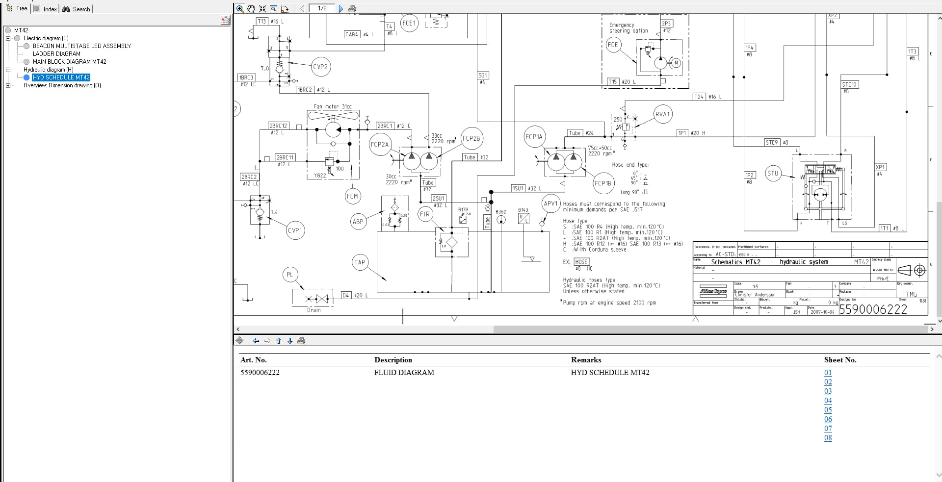
Task: Switch to the Tree tab
Action: coord(17,8)
